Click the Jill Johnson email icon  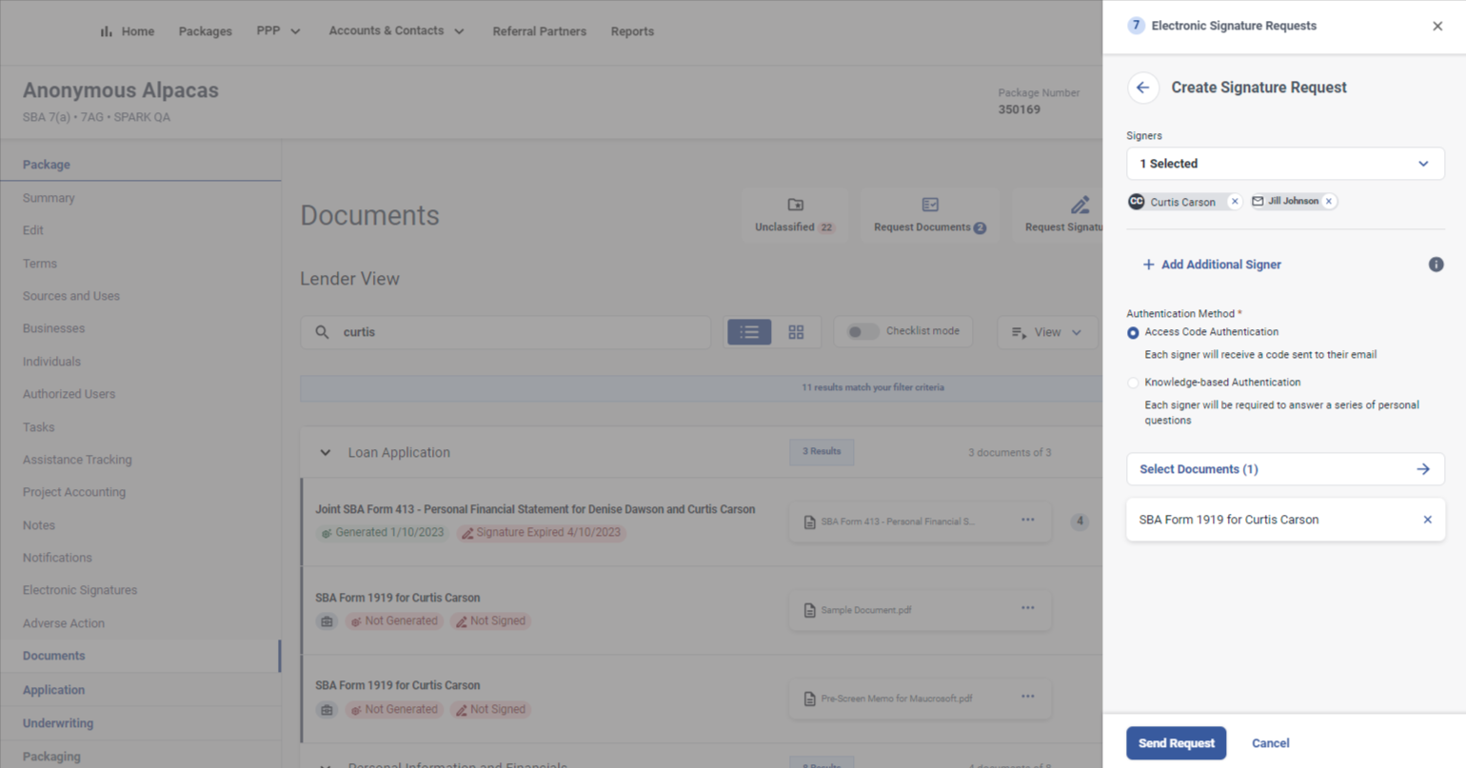point(1258,201)
